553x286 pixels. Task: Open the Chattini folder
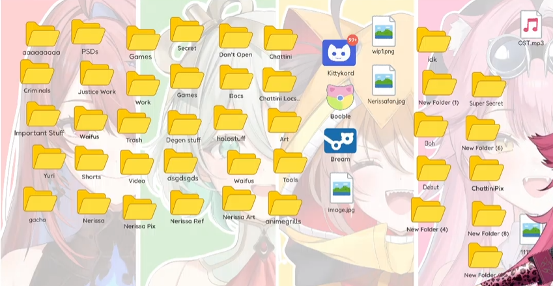tap(280, 38)
